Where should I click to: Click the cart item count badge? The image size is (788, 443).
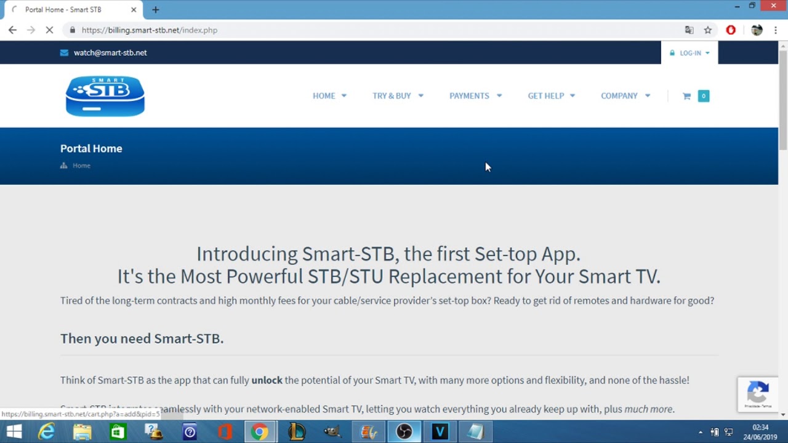704,96
